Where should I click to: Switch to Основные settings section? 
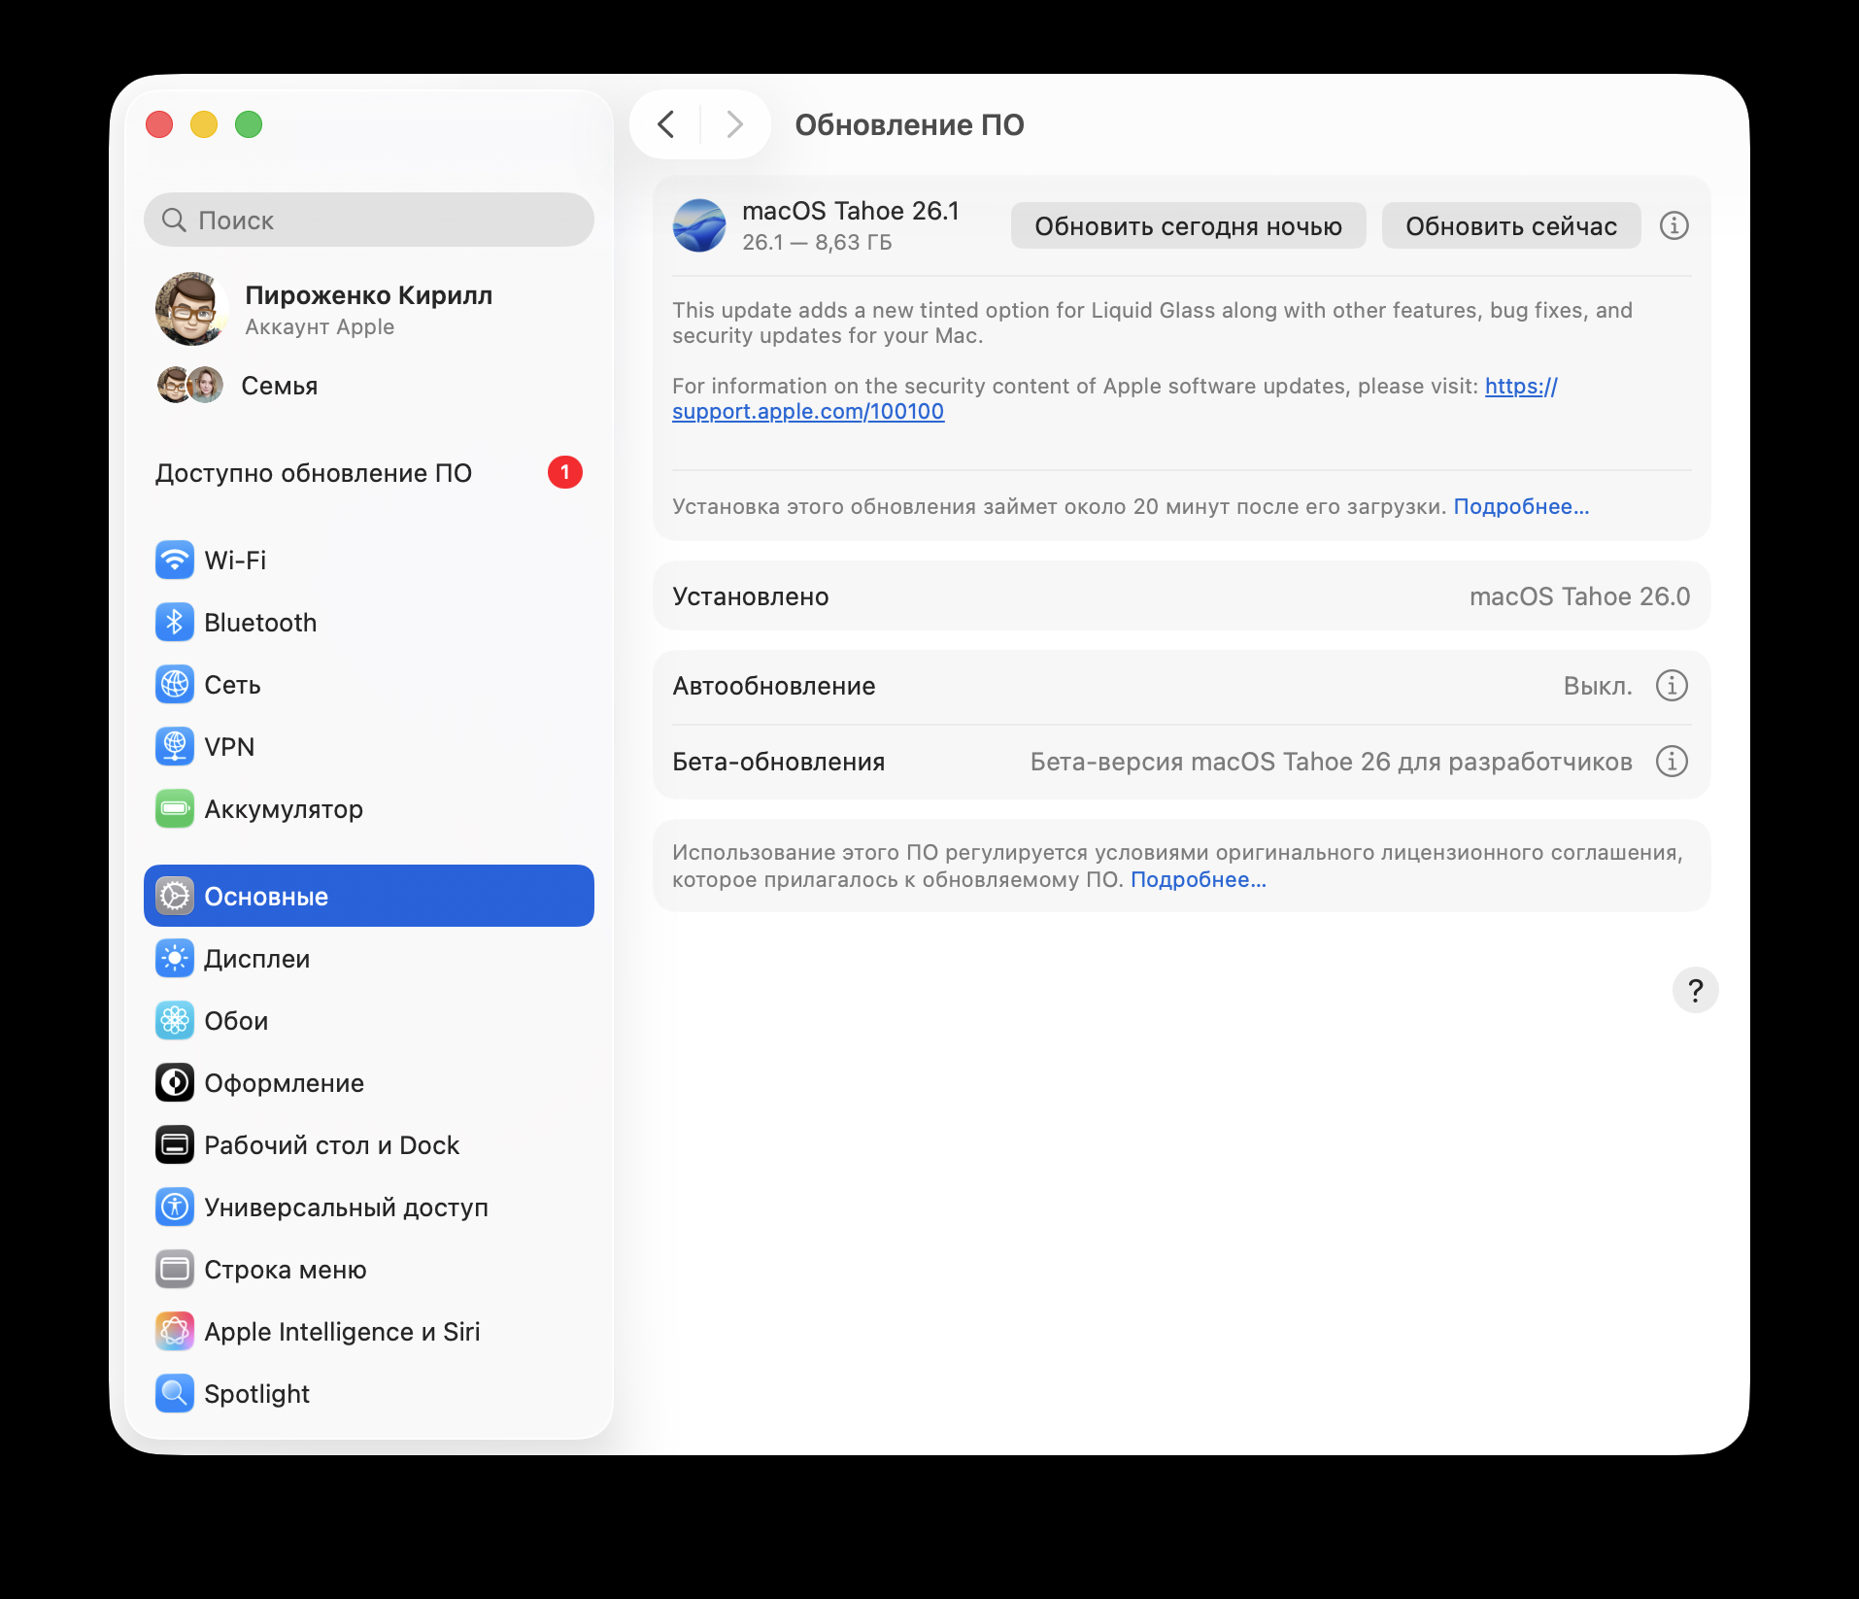pyautogui.click(x=266, y=896)
